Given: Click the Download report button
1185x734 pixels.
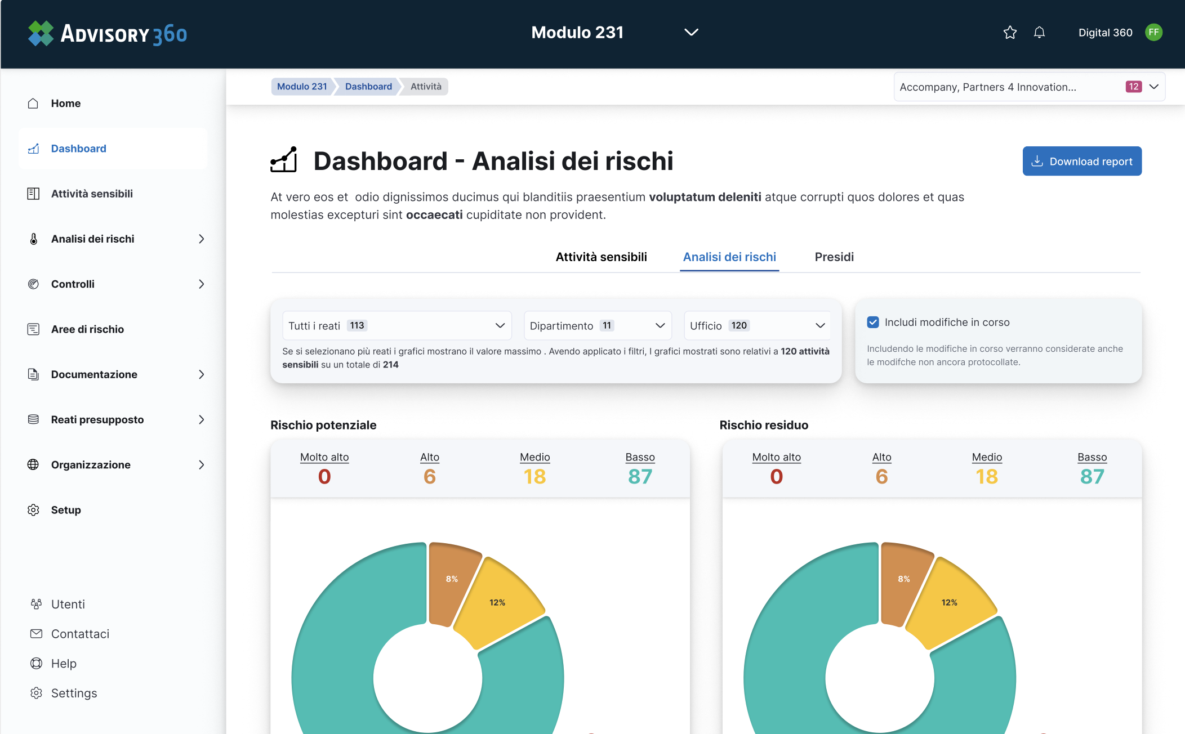Looking at the screenshot, I should [1082, 162].
